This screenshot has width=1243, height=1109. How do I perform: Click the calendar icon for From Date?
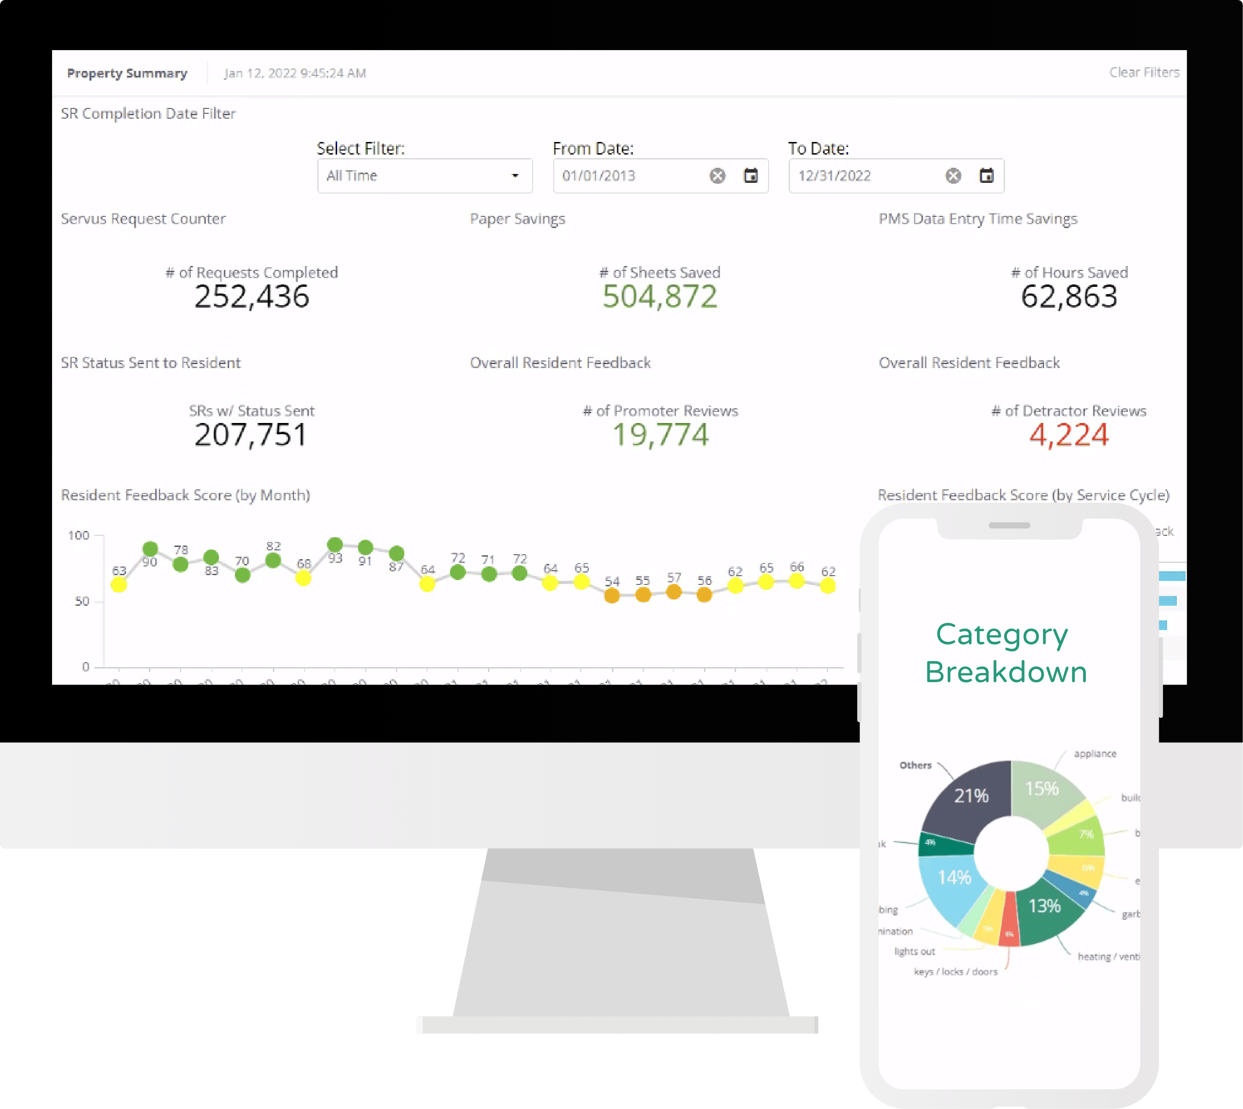pyautogui.click(x=749, y=176)
